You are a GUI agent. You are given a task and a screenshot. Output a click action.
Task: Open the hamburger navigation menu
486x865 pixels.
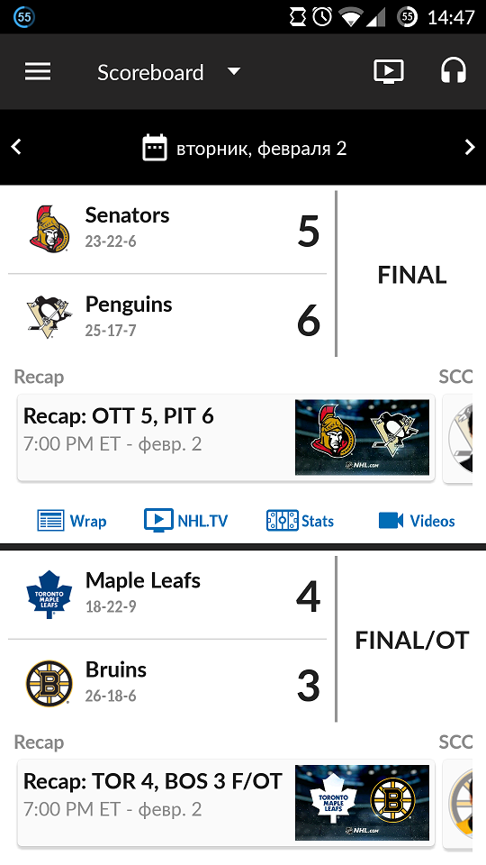(38, 72)
